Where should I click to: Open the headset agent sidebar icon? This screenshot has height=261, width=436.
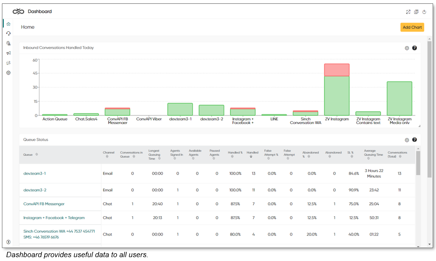point(8,33)
